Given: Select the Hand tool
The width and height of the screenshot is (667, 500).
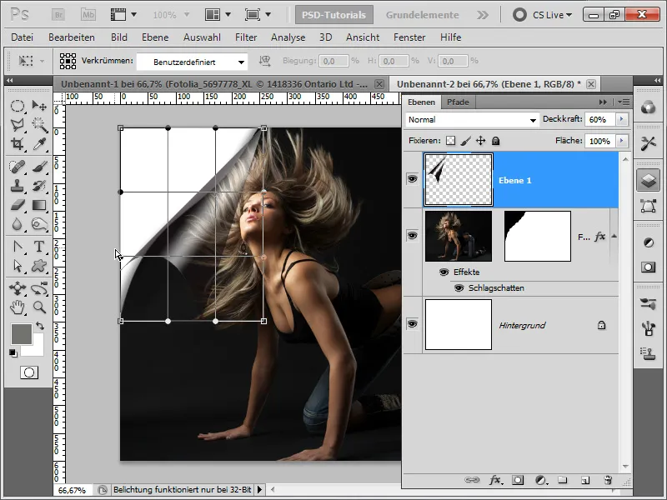Looking at the screenshot, I should 18,307.
